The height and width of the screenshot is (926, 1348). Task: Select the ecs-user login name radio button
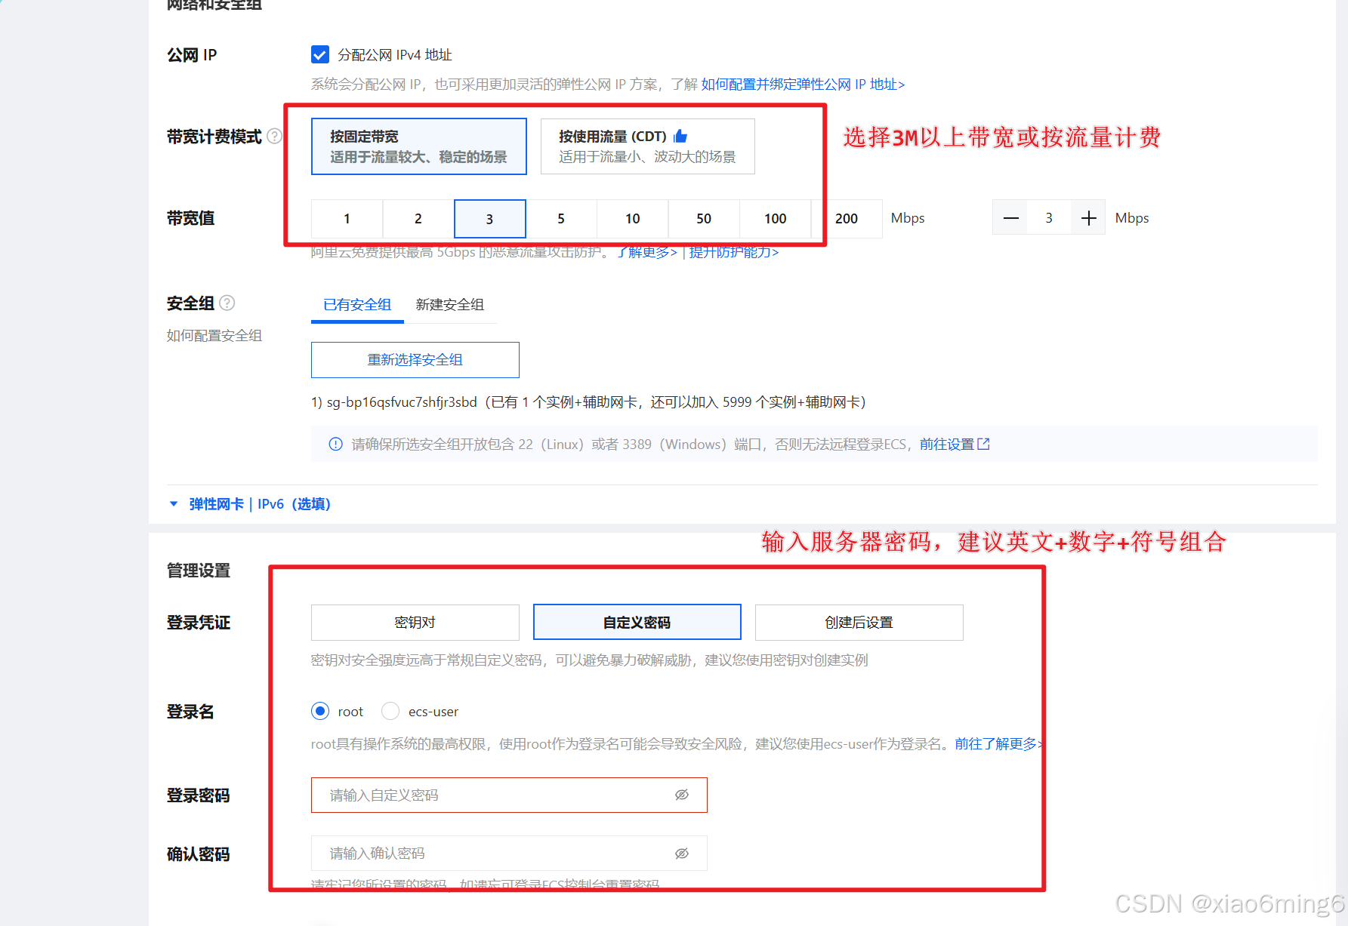[x=390, y=711]
